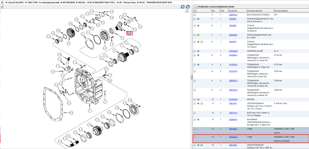Open part number link 301843A1
Viewport: 309px width, 149px height.
pos(233,137)
